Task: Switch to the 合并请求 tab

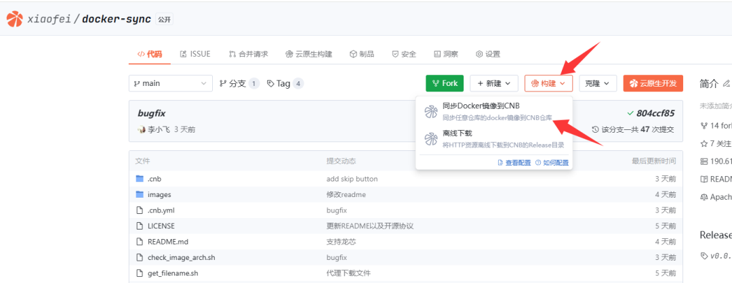Action: (x=248, y=54)
